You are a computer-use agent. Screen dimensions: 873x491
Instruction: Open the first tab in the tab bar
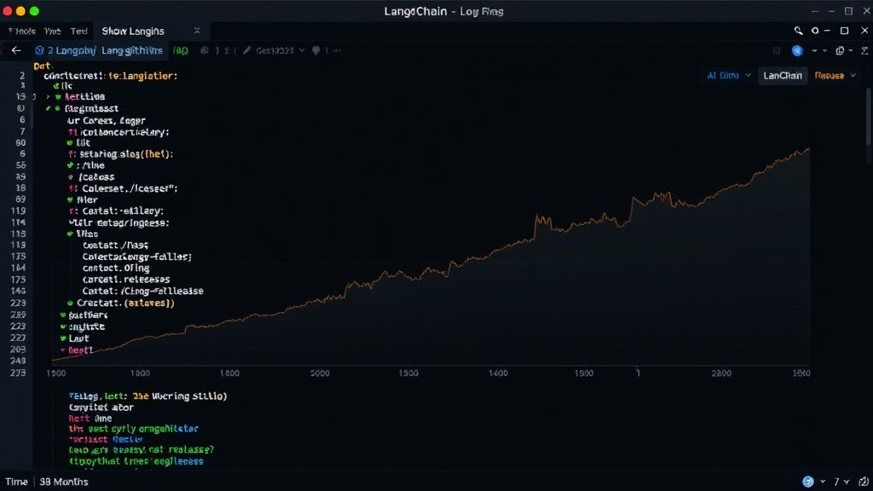22,32
